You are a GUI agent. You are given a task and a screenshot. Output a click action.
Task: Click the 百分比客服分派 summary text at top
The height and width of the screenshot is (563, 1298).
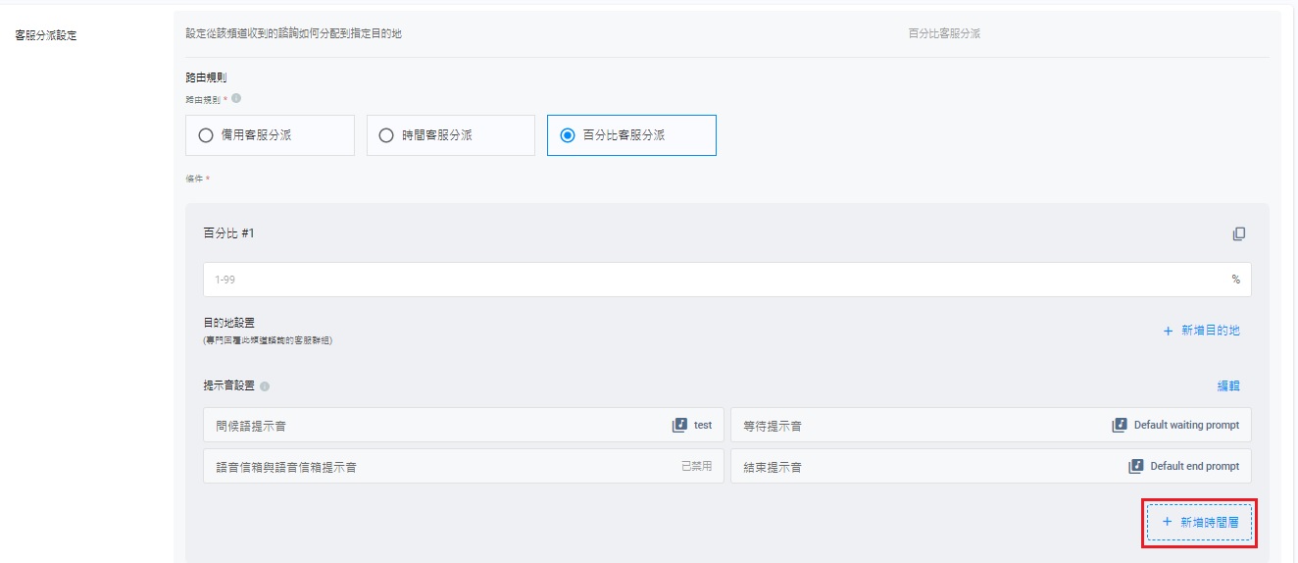944,33
